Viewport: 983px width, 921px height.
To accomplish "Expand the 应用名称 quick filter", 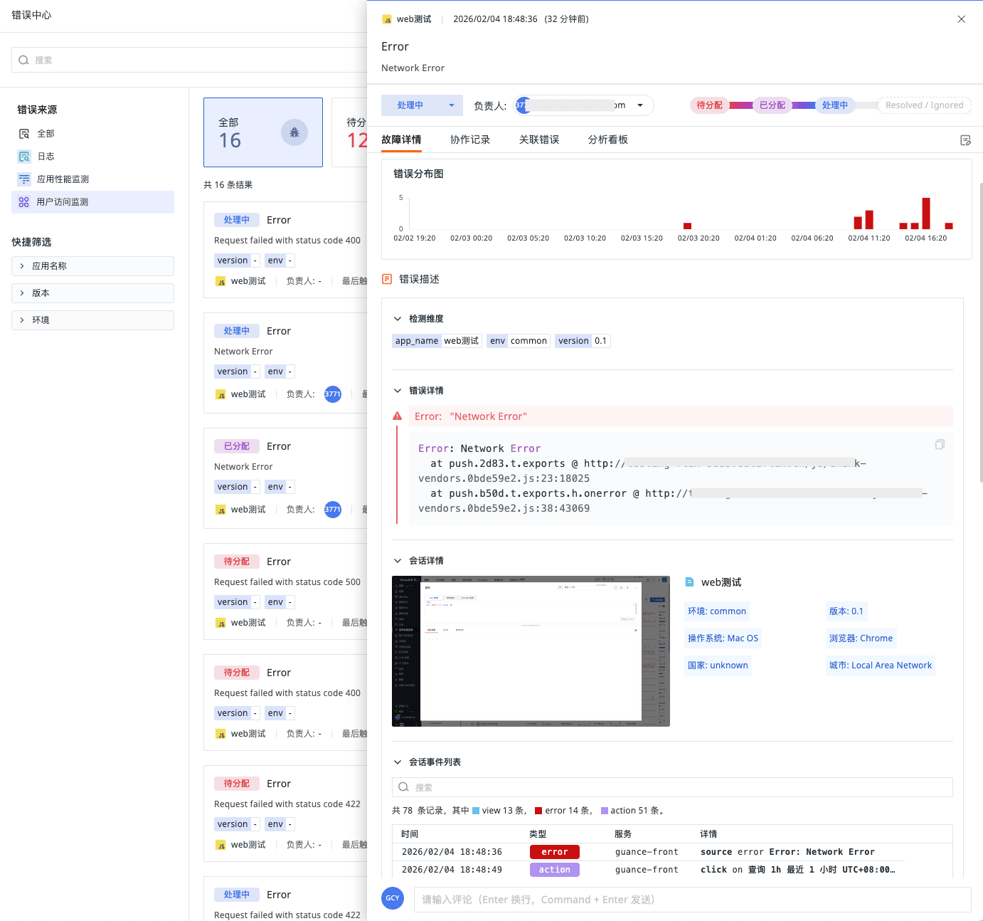I will 92,266.
